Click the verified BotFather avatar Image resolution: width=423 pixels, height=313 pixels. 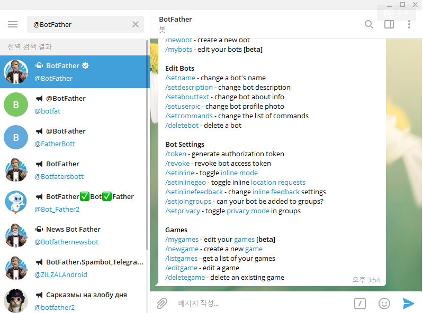tap(16, 72)
